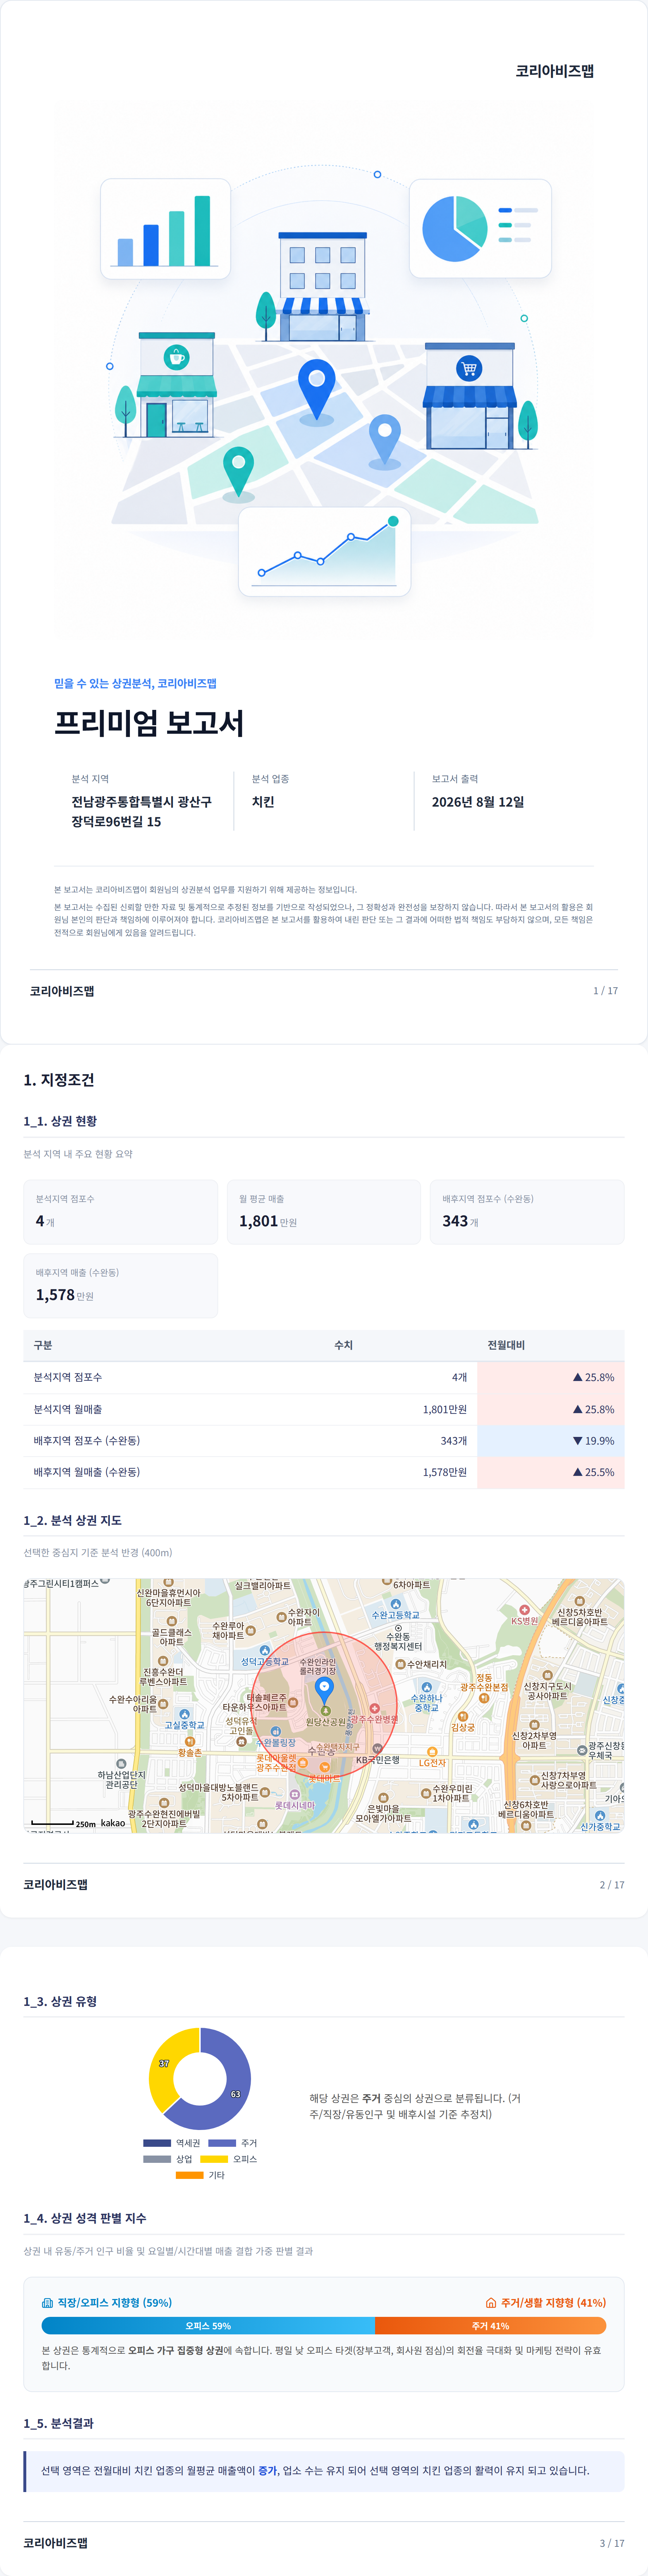Click the pie chart card in cover illustration
The image size is (648, 2576).
tap(480, 229)
